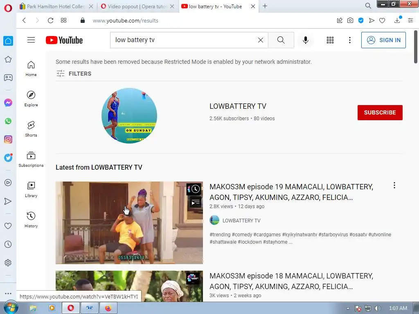Add page to bookmarks heart icon in address bar
Screen dimensions: 419x314
pos(382,20)
